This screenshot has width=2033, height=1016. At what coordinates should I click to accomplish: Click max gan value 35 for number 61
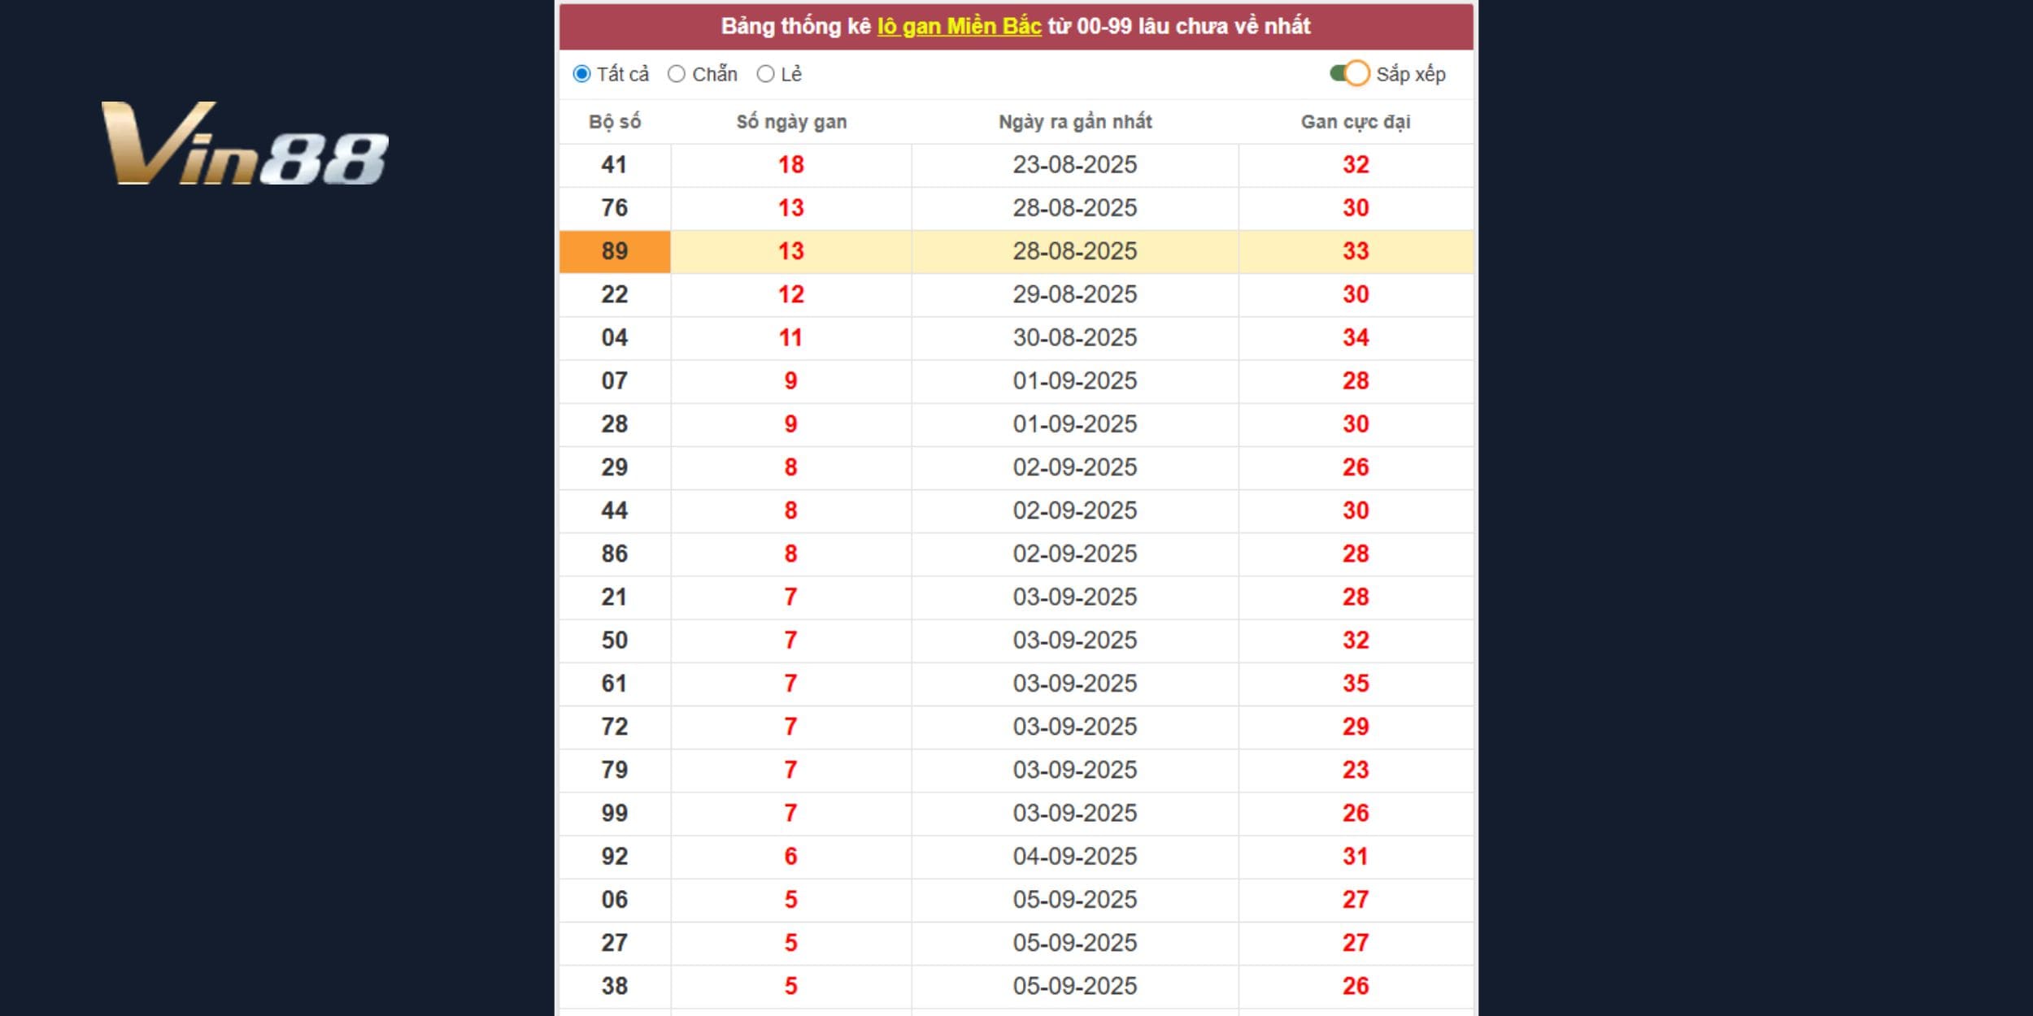(1356, 684)
